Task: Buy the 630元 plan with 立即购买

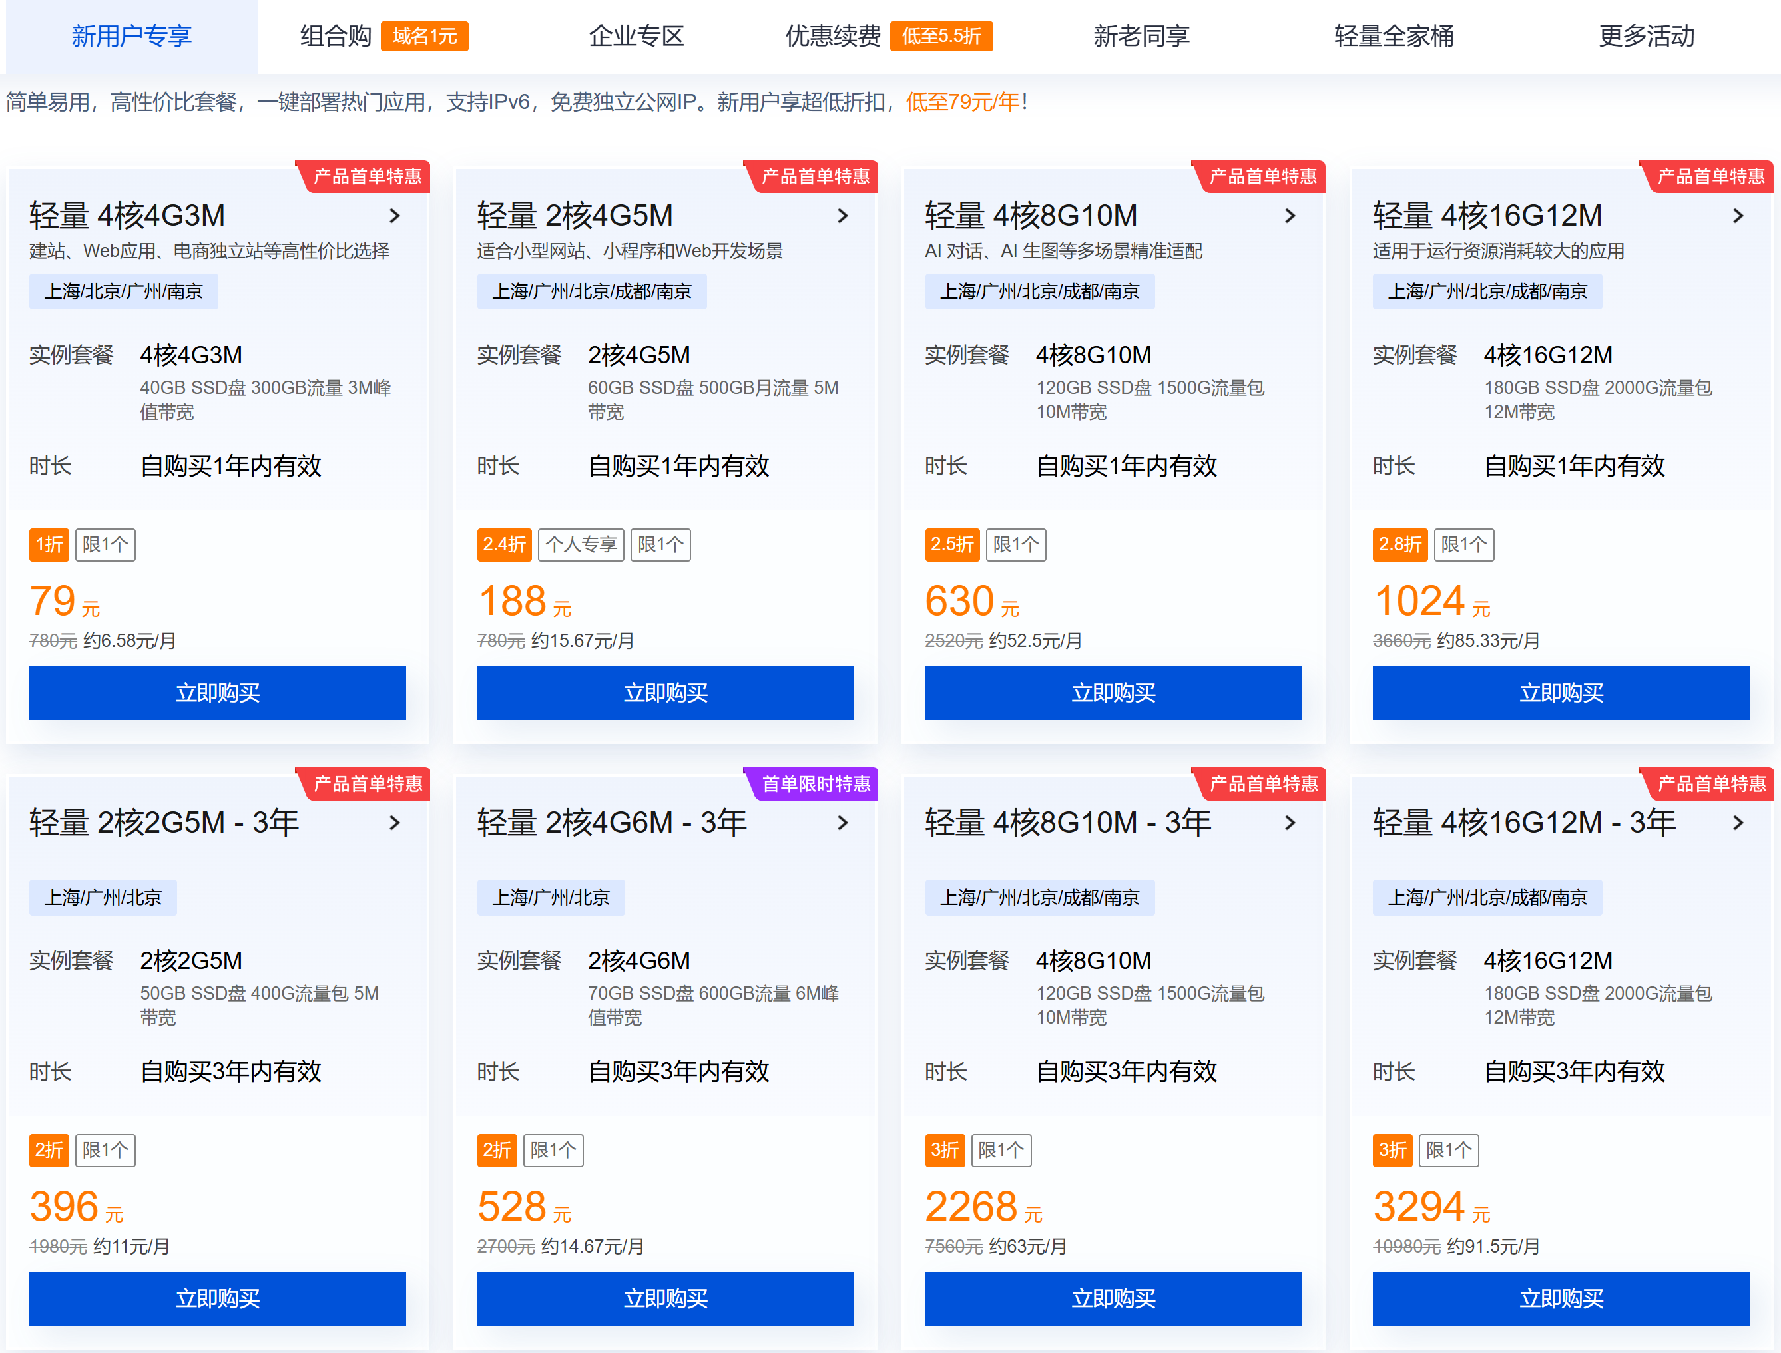Action: point(1113,693)
